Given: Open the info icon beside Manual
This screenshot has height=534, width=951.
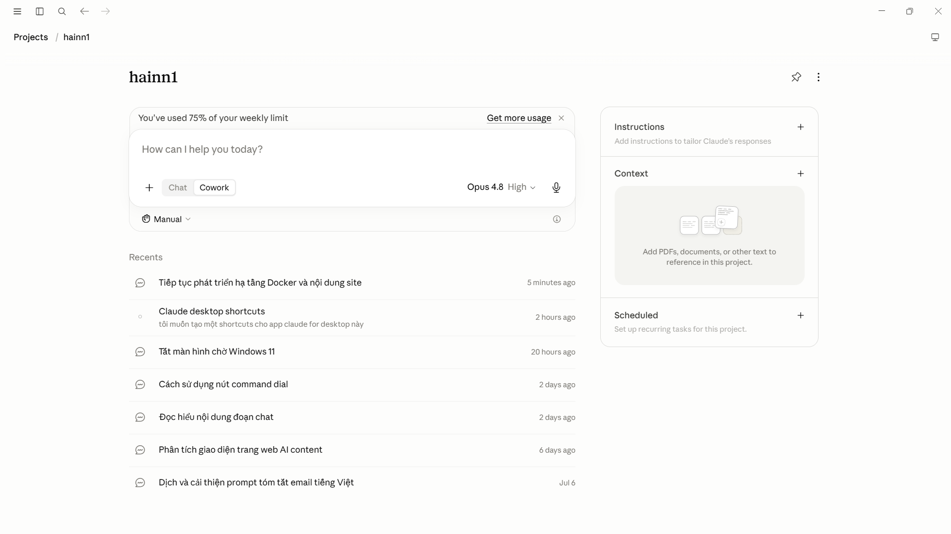Looking at the screenshot, I should point(557,219).
